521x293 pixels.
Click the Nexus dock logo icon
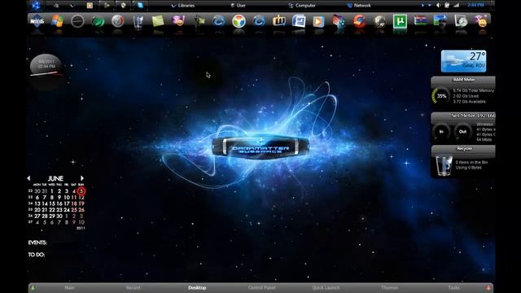pyautogui.click(x=37, y=21)
